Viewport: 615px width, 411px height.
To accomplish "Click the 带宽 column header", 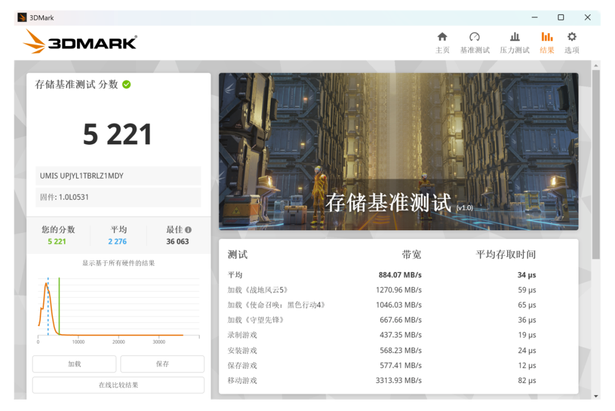I will (412, 254).
